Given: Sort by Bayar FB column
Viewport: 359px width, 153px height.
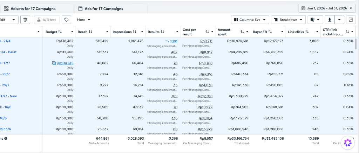Looking at the screenshot, I should pos(270,32).
